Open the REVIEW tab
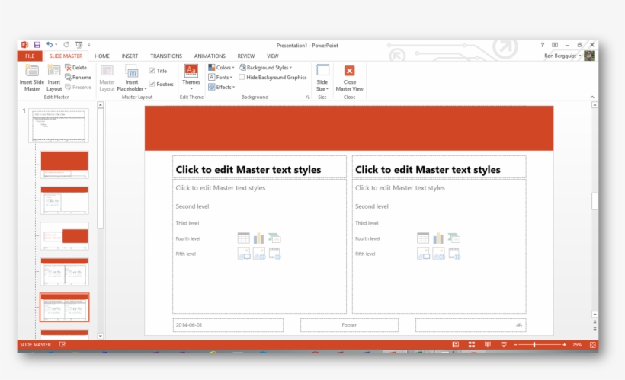 [246, 56]
